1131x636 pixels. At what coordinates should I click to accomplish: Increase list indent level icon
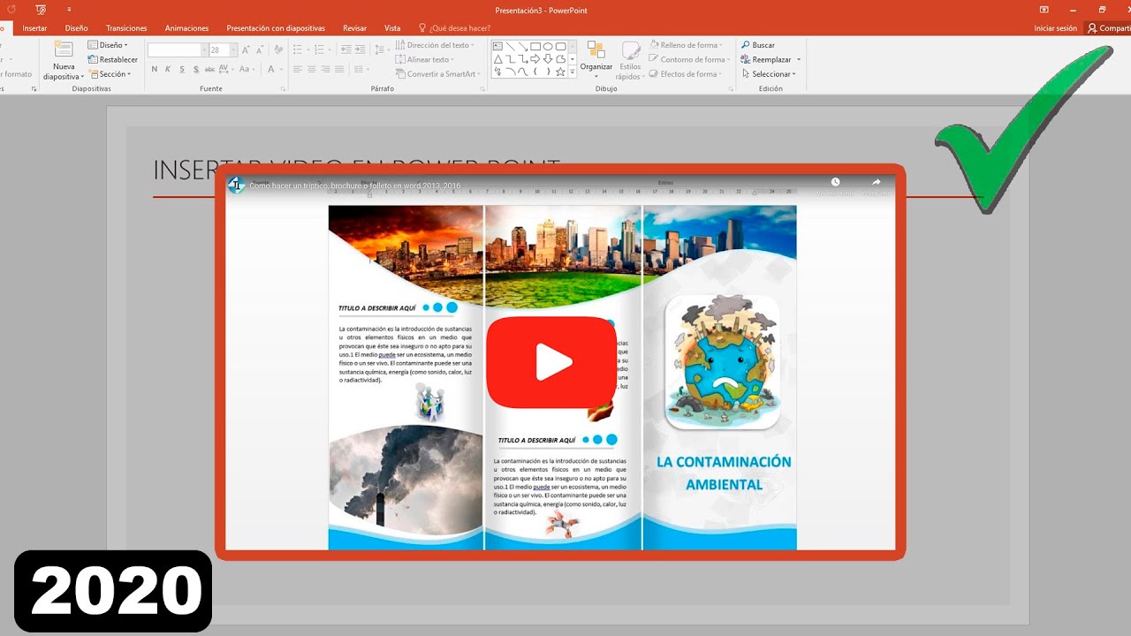pyautogui.click(x=360, y=49)
